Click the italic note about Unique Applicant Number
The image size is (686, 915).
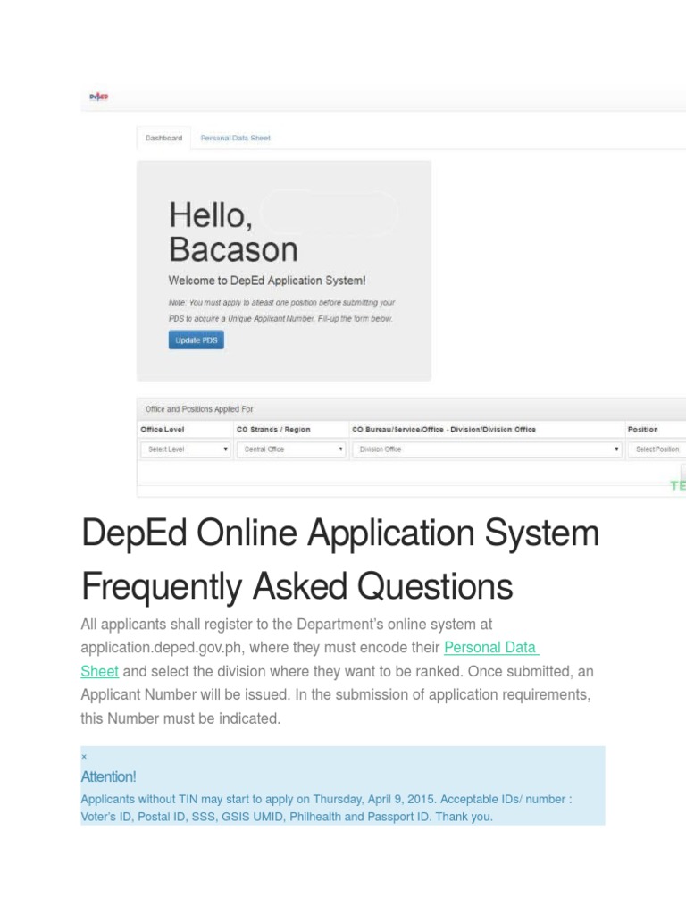coord(280,310)
